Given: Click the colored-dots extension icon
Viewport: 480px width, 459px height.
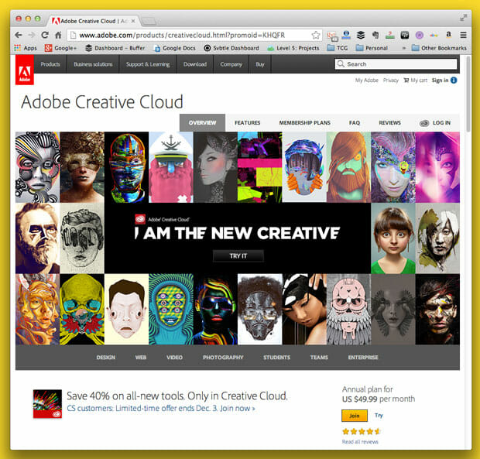Looking at the screenshot, I should point(434,36).
